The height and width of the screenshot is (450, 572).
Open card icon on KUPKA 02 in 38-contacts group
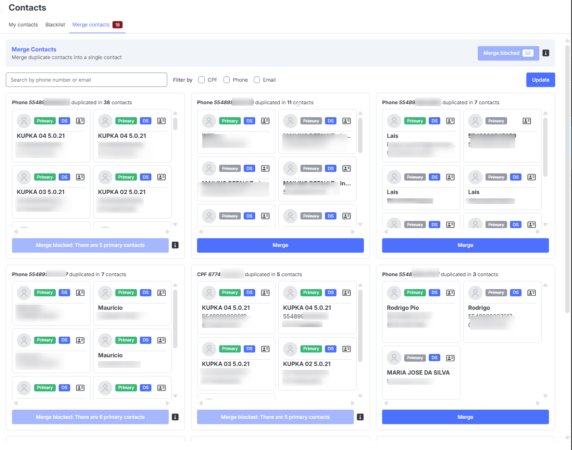tap(161, 177)
